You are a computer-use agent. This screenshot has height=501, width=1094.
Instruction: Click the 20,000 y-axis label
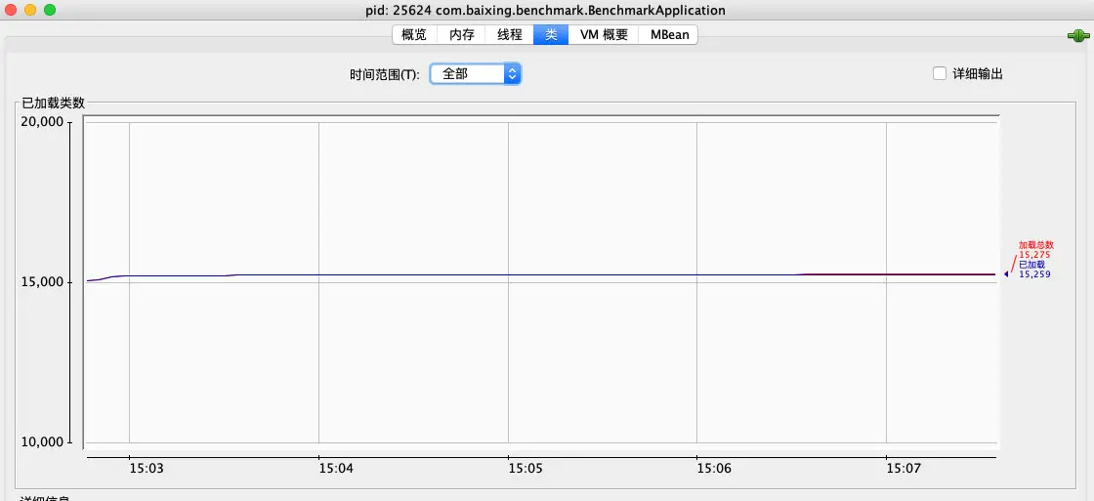[42, 122]
